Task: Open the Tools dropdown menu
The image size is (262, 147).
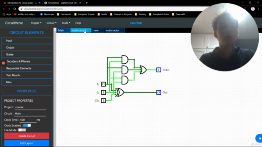Action: point(66,23)
